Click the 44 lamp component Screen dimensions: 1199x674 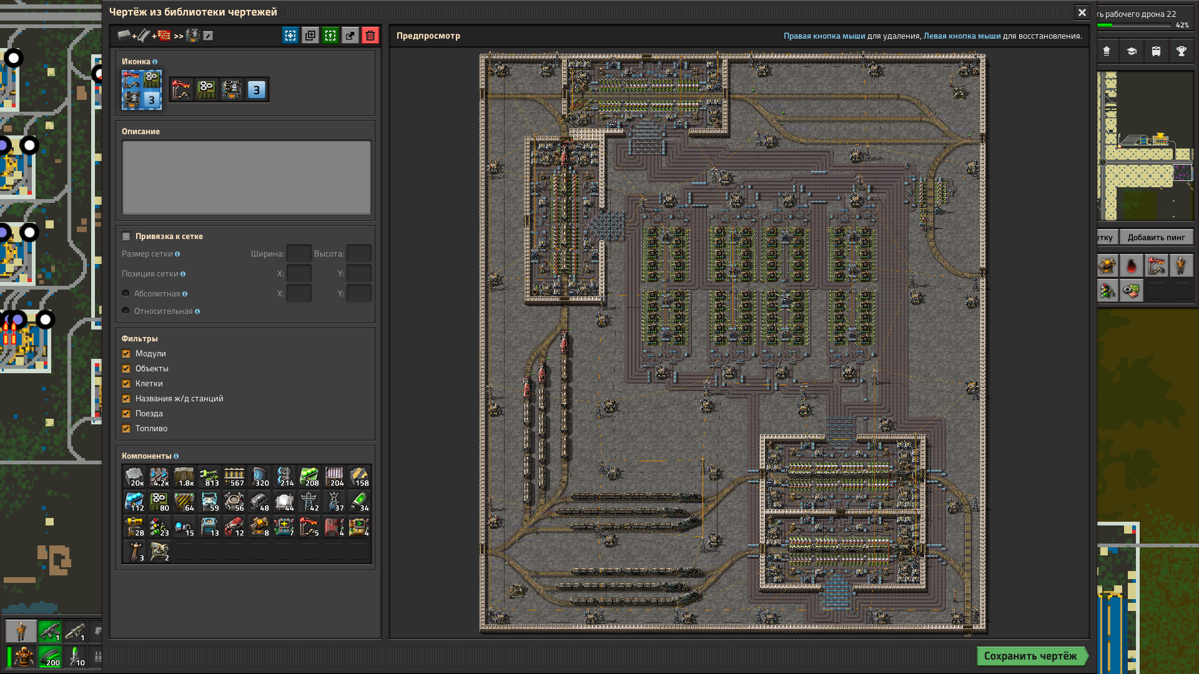[284, 502]
